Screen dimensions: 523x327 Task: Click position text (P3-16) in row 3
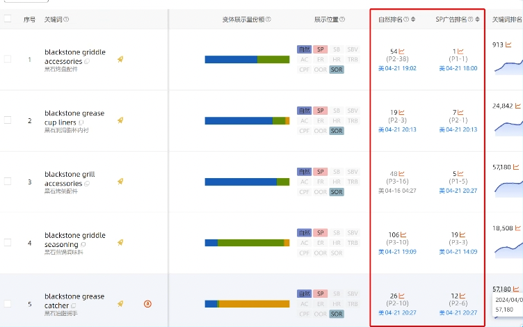click(x=397, y=181)
